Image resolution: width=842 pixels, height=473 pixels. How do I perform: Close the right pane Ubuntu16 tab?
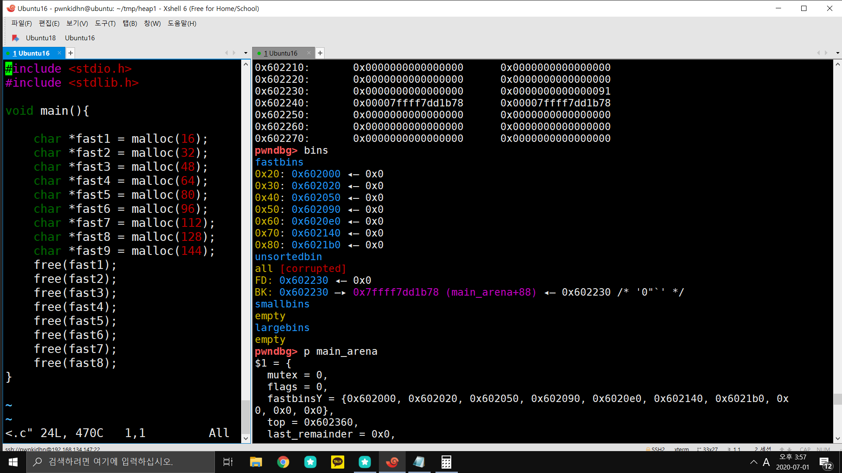pos(309,53)
